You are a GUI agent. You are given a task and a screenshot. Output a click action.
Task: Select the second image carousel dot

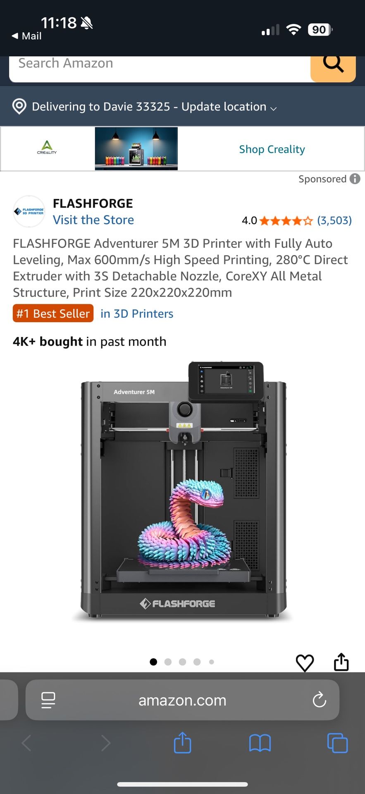click(168, 662)
